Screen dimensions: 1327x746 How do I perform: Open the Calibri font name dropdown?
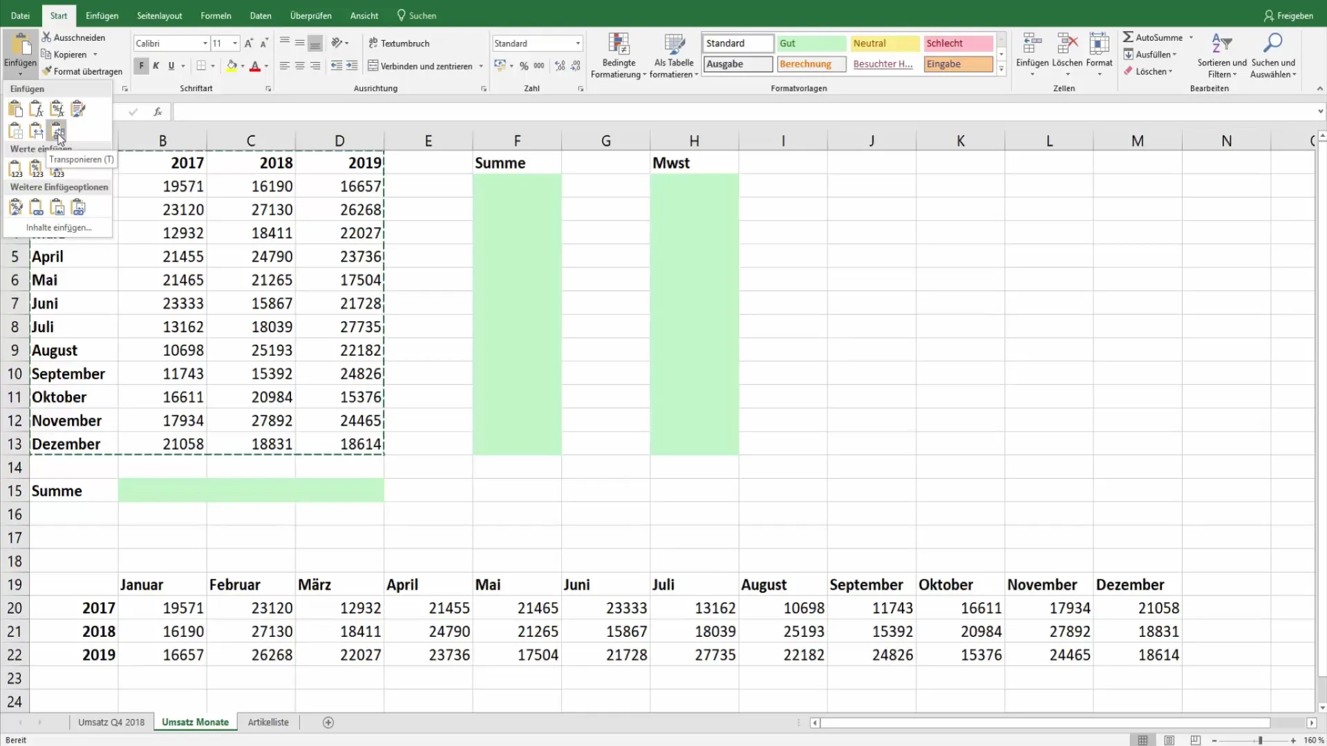[205, 43]
